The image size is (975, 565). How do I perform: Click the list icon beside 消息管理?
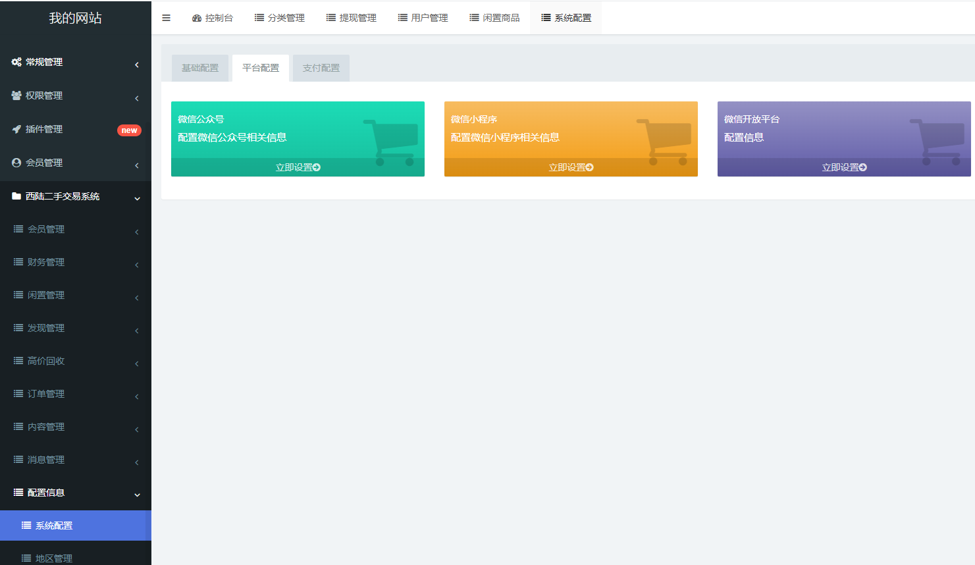tap(18, 460)
